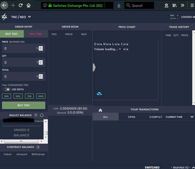The image size is (195, 169).
Task: Click trade history scrollbar track
Action: pyautogui.click(x=194, y=68)
